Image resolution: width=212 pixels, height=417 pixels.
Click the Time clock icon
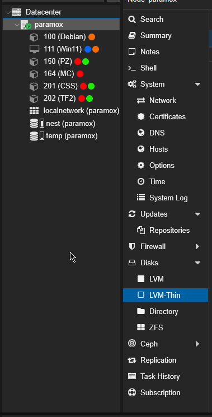pyautogui.click(x=141, y=182)
